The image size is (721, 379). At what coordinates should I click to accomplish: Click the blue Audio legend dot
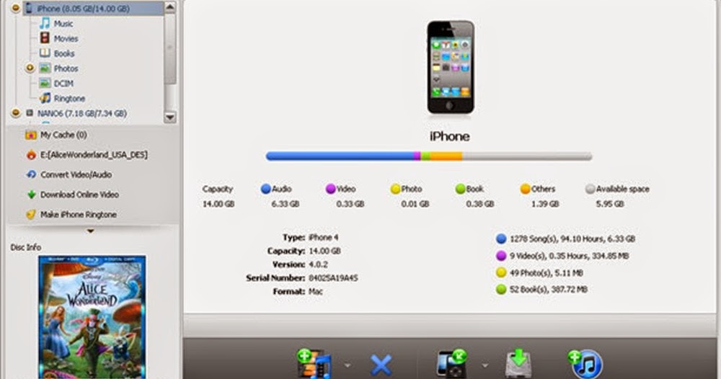pos(266,189)
